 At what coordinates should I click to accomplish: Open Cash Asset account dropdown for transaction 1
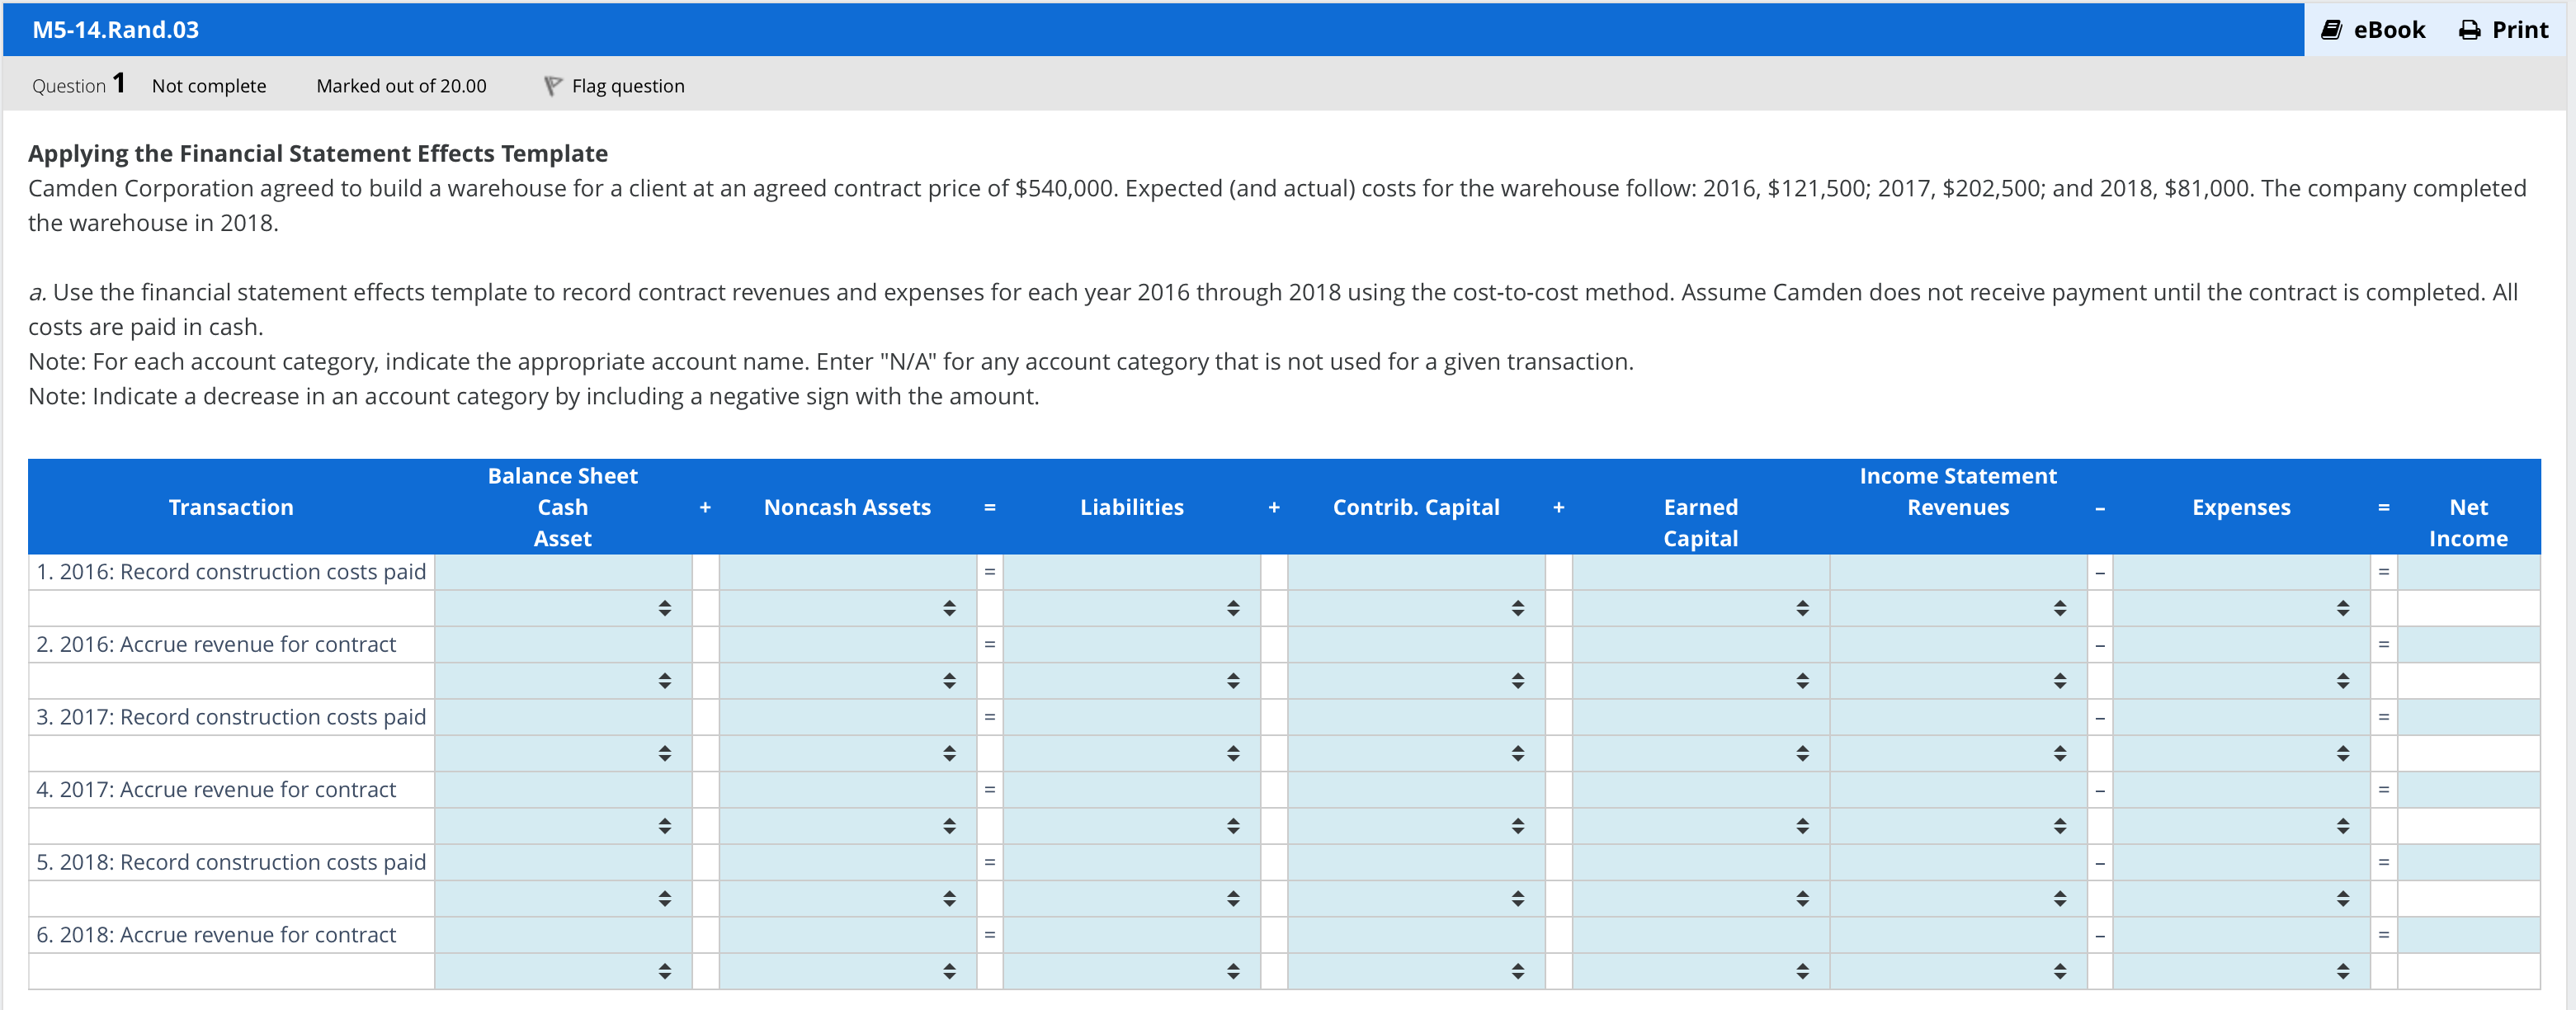[563, 608]
